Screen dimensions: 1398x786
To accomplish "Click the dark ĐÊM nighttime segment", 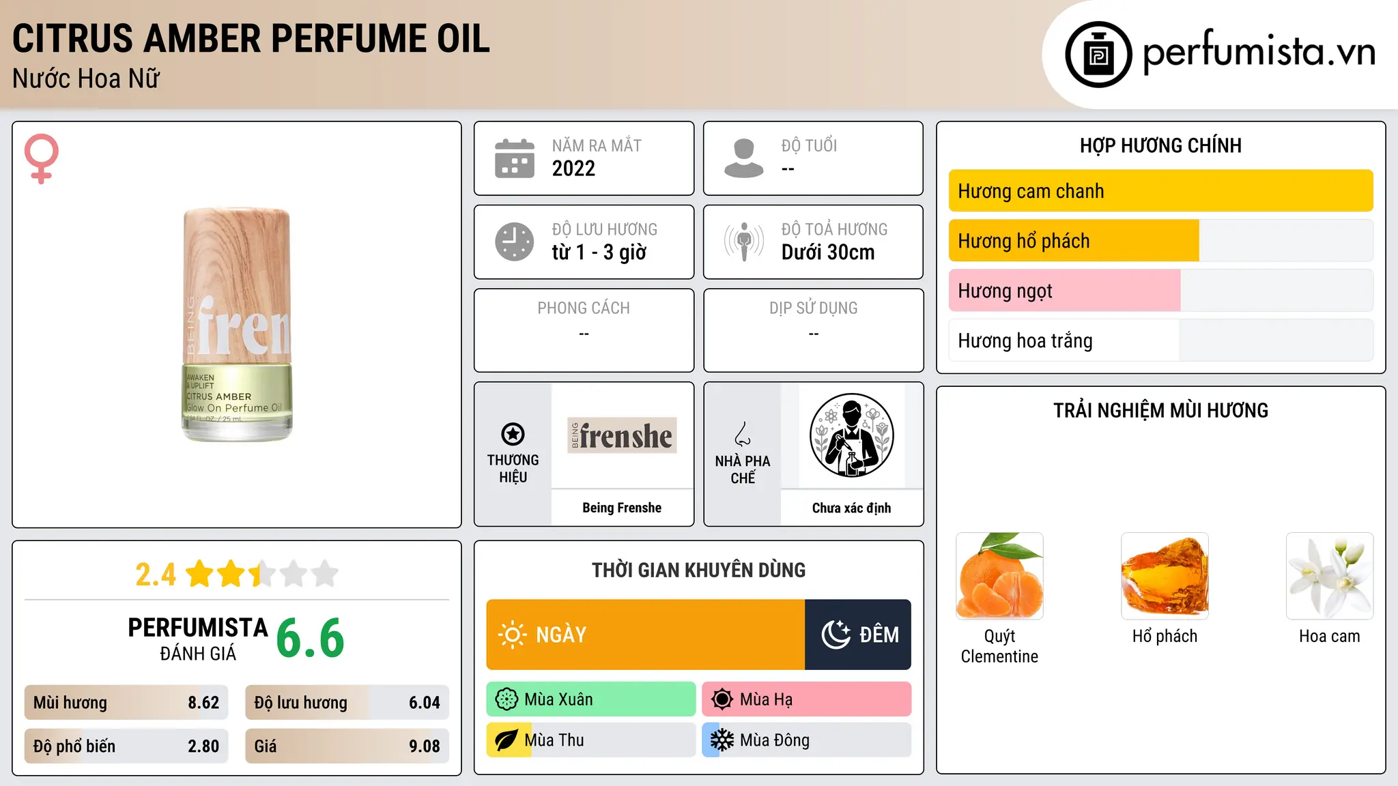I will tap(858, 635).
